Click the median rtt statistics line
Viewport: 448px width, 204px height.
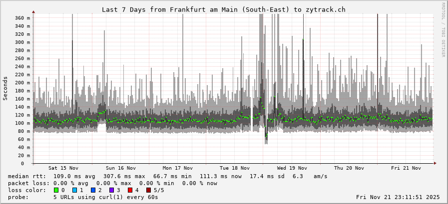pos(167,176)
